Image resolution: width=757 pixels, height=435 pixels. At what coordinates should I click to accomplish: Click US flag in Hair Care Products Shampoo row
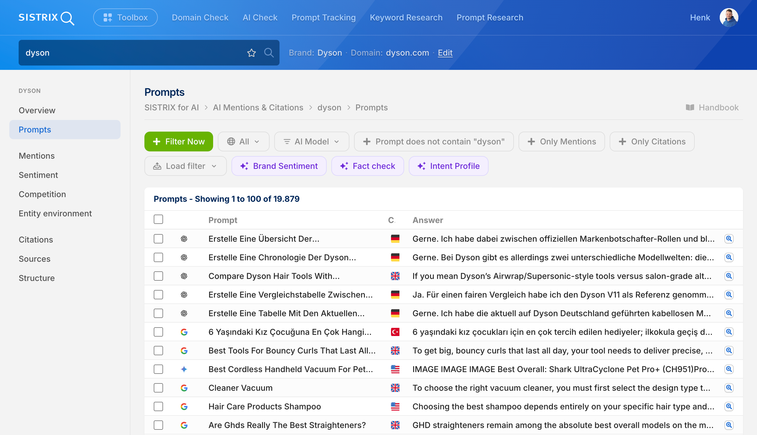click(395, 406)
